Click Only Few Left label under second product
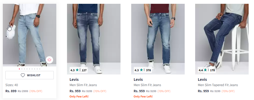The height and width of the screenshot is (100, 254). pyautogui.click(x=79, y=96)
